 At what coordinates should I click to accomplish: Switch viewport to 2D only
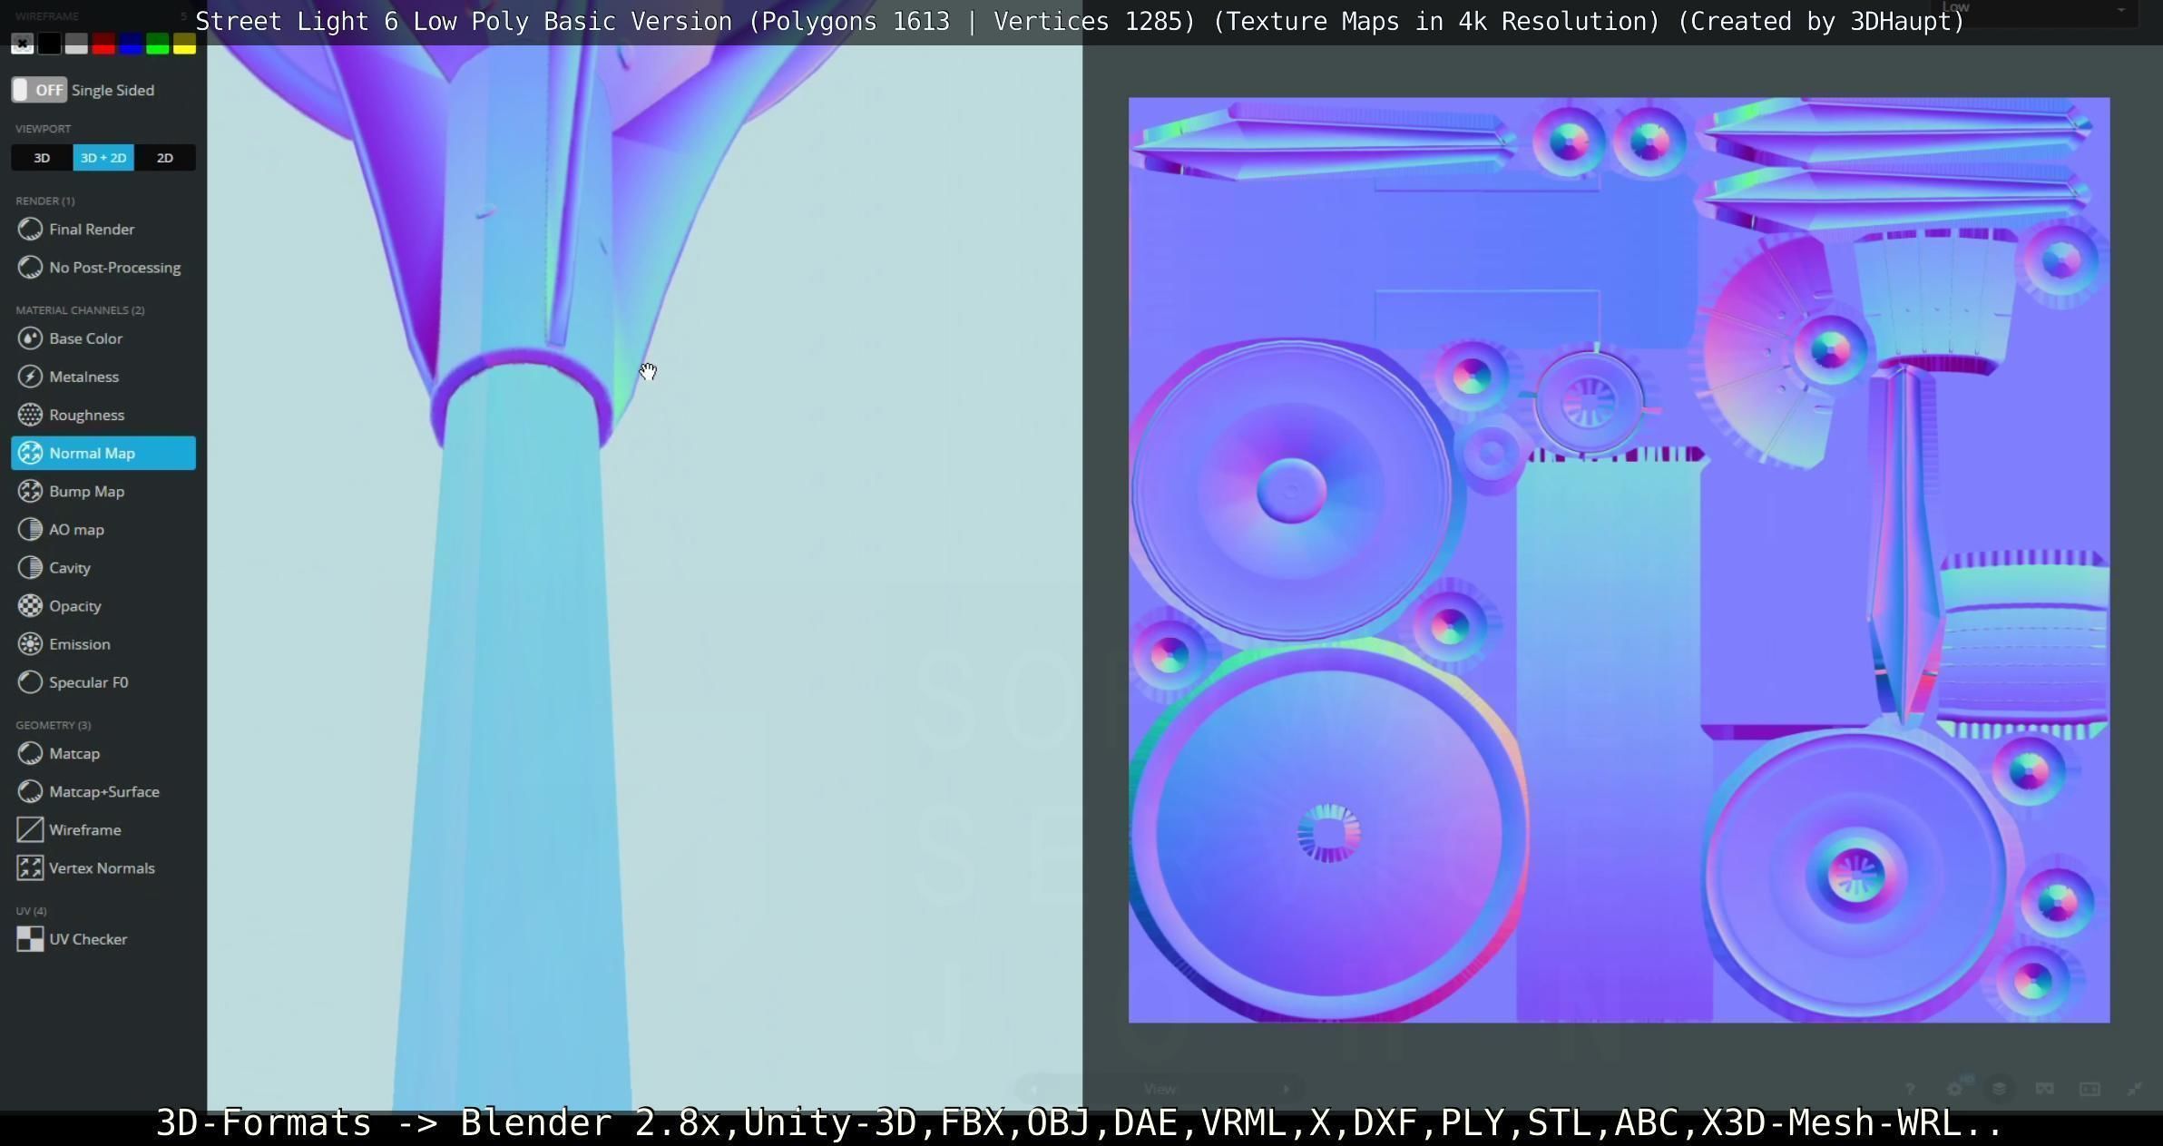164,158
